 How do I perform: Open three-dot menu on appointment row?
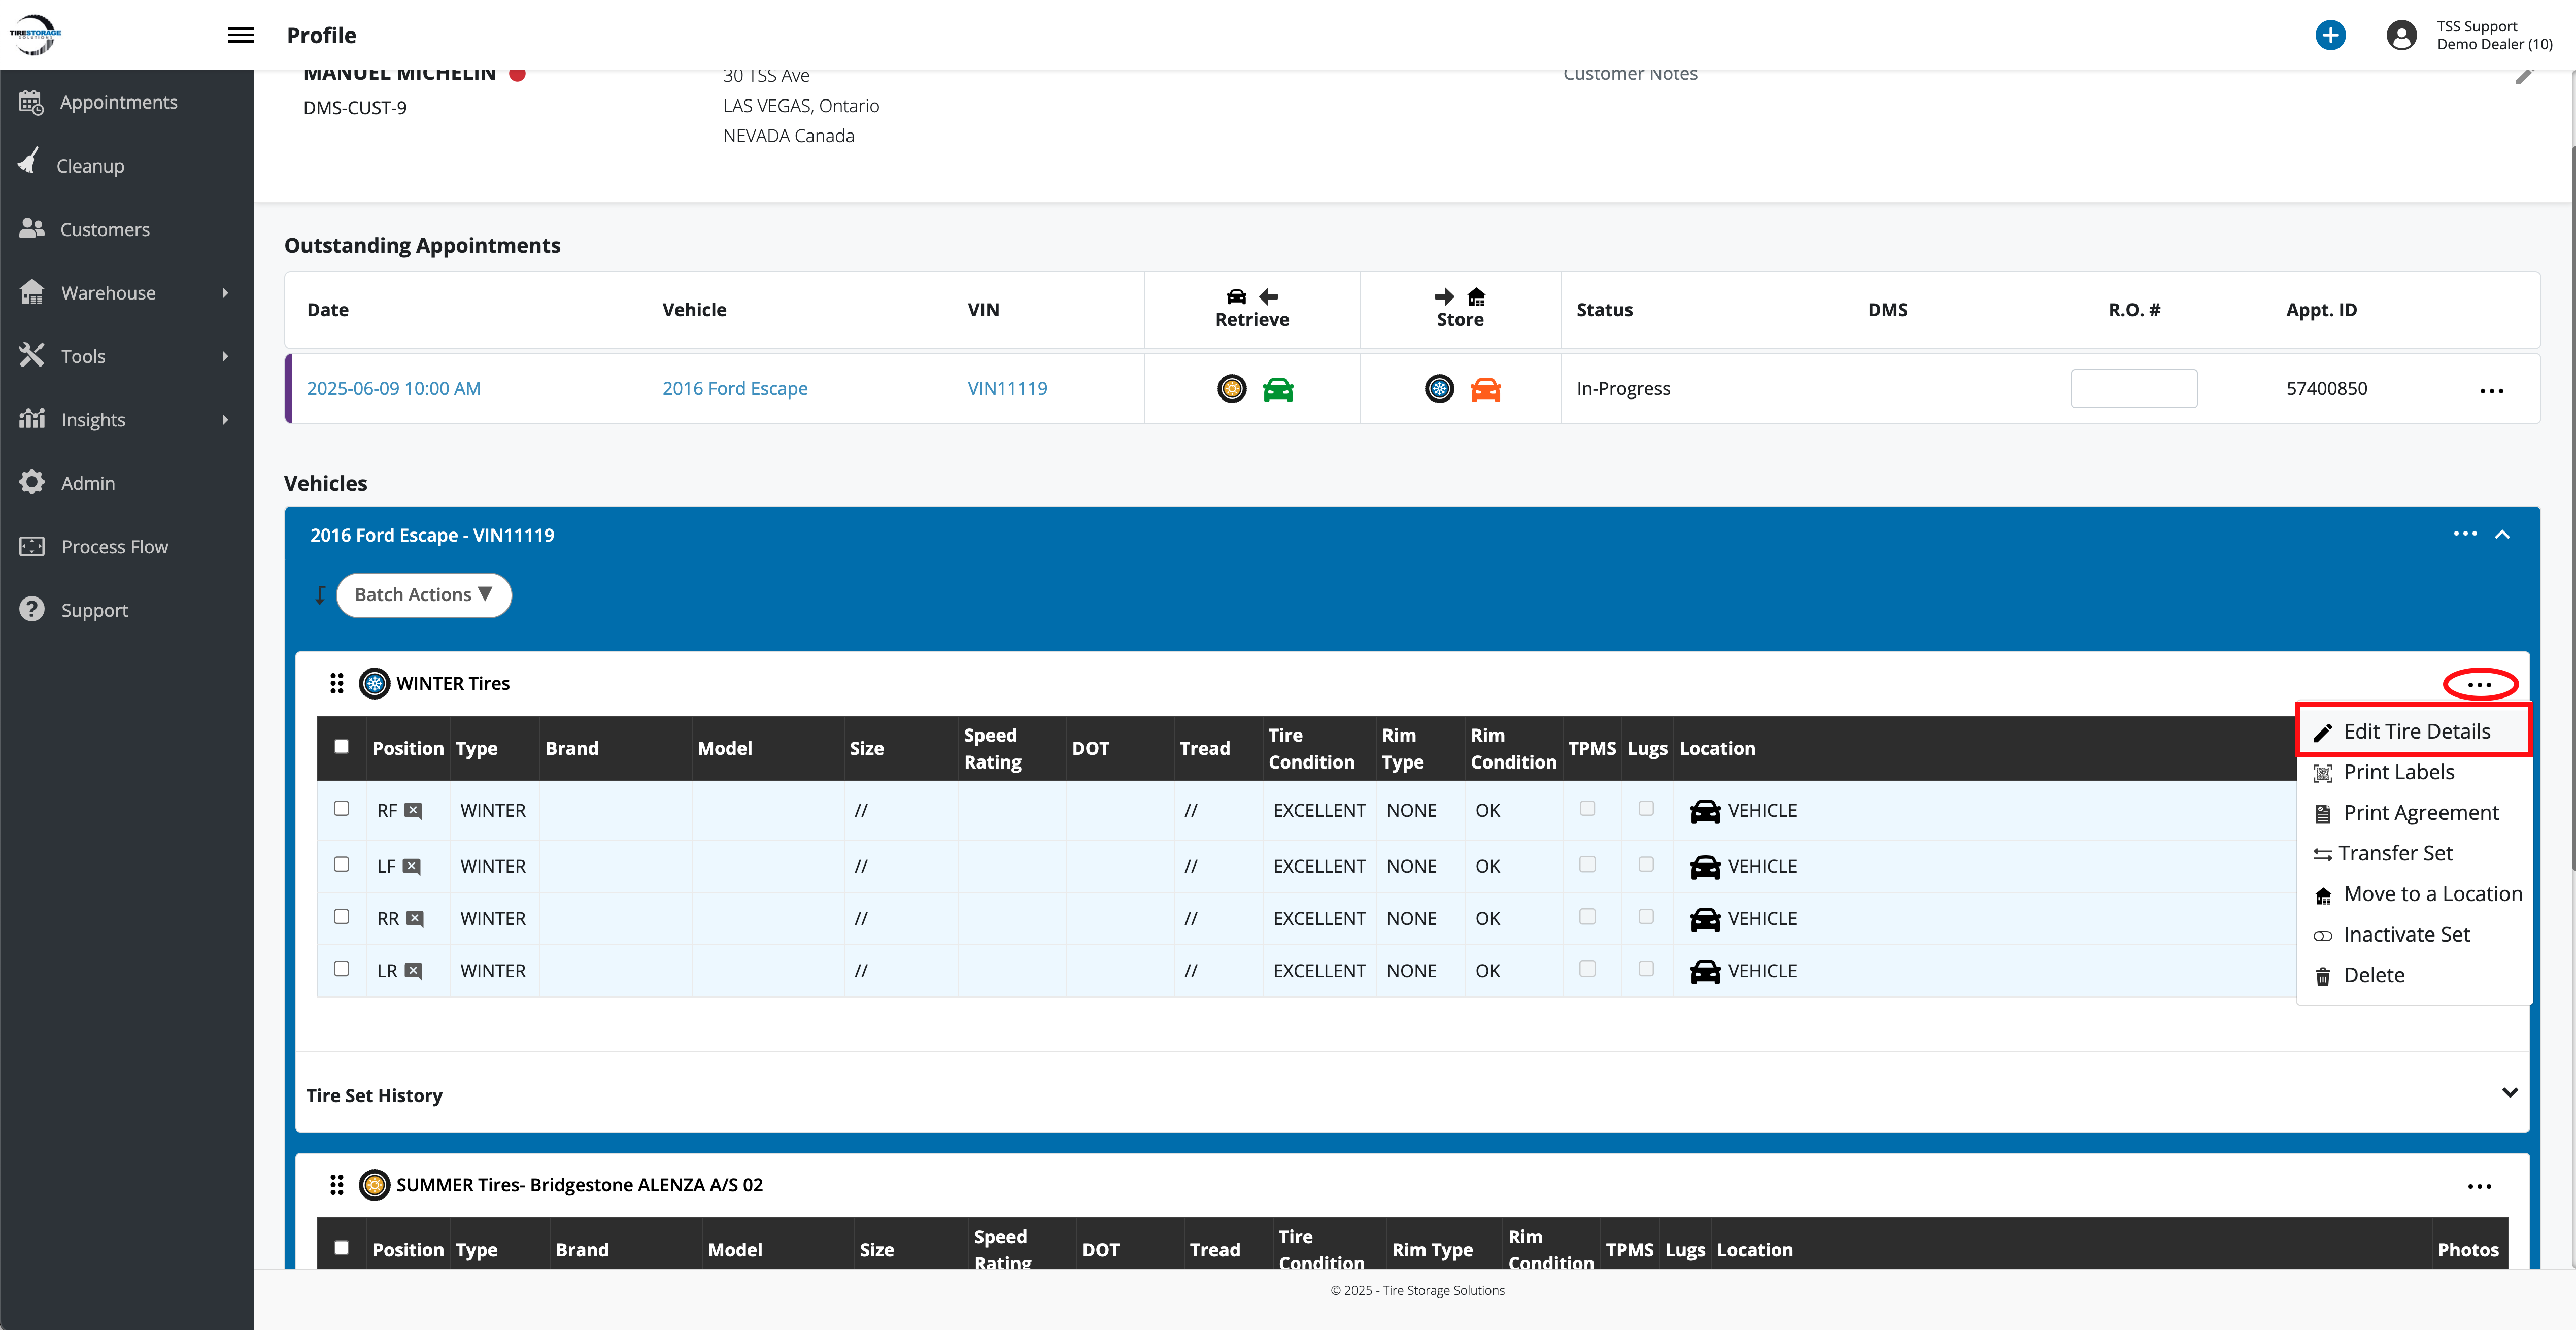tap(2491, 391)
